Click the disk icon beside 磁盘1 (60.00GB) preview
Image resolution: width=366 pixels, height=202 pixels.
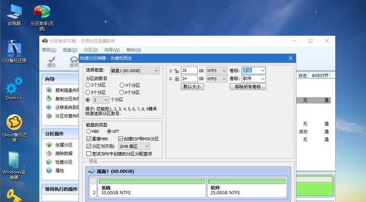click(x=91, y=171)
